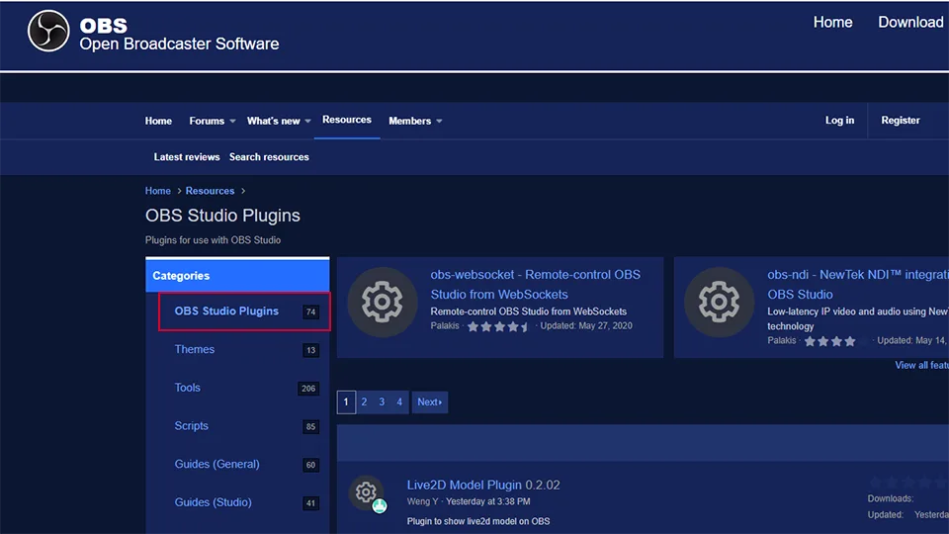949x534 pixels.
Task: Click Resources in the breadcrumb
Action: [x=210, y=191]
